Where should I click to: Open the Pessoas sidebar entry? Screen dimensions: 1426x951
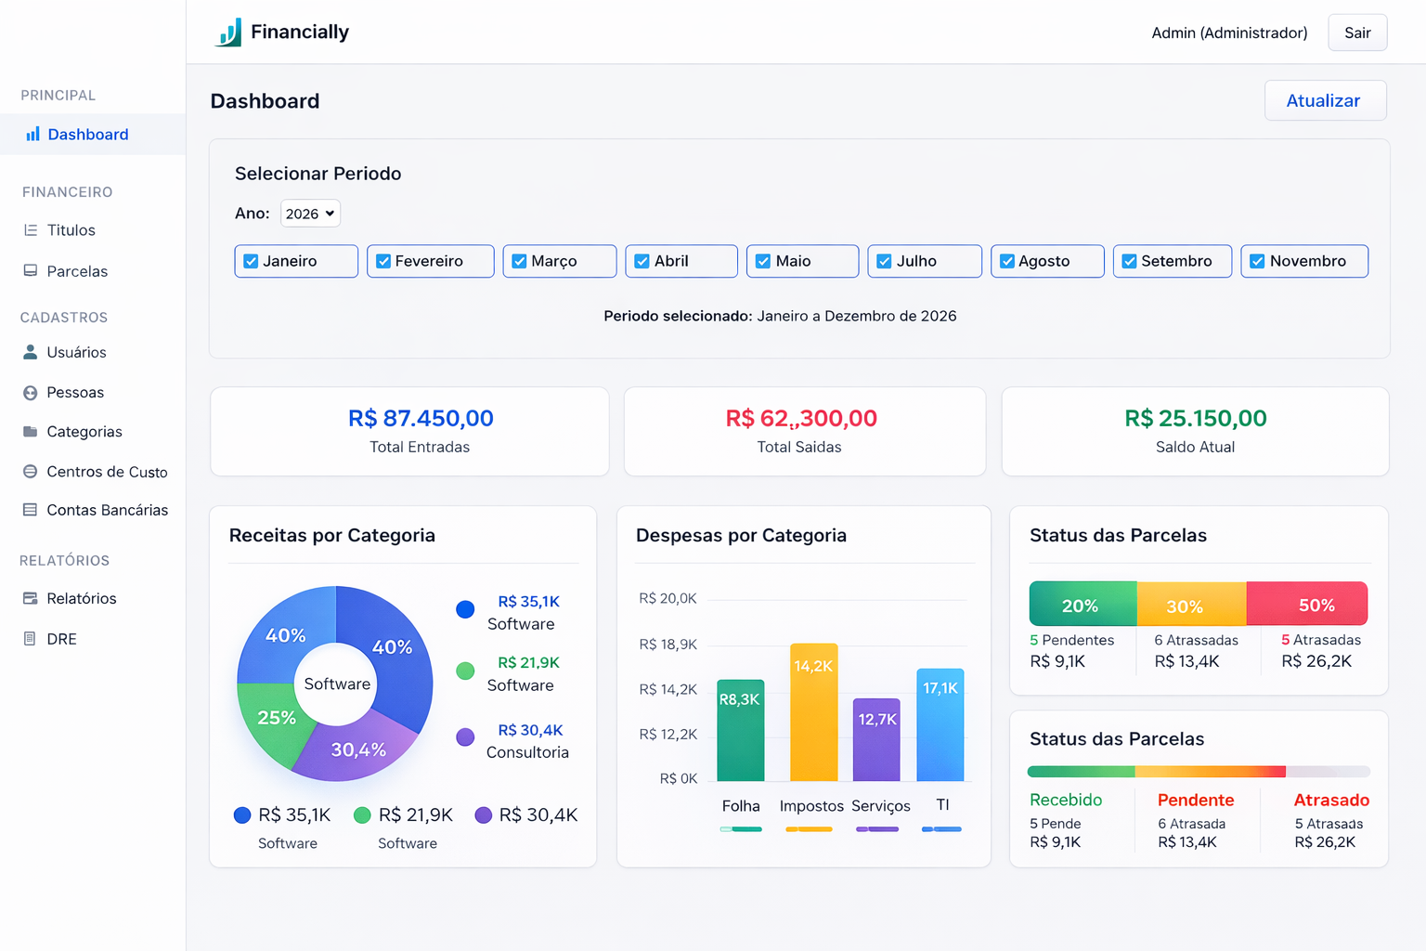tap(75, 393)
